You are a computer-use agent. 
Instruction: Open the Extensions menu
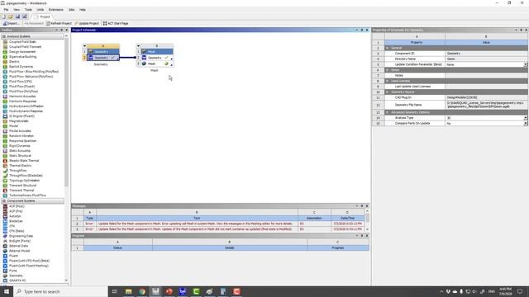click(x=56, y=10)
